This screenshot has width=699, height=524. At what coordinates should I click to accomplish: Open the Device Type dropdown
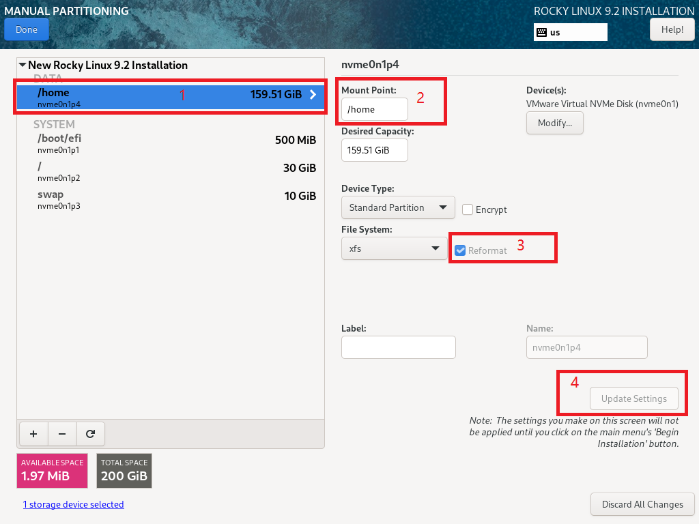398,207
